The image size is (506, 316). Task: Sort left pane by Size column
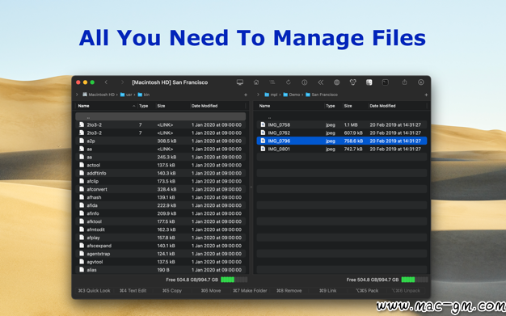[x=173, y=106]
